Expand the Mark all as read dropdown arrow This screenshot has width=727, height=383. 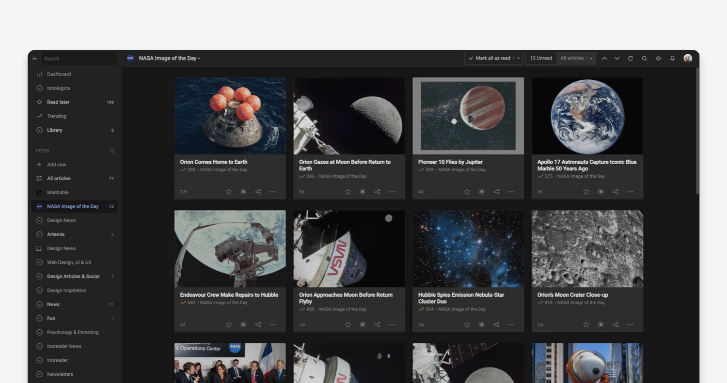tap(518, 59)
